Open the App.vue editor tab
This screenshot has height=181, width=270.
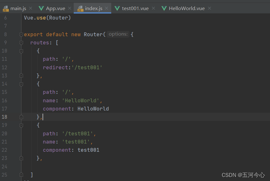pyautogui.click(x=55, y=8)
